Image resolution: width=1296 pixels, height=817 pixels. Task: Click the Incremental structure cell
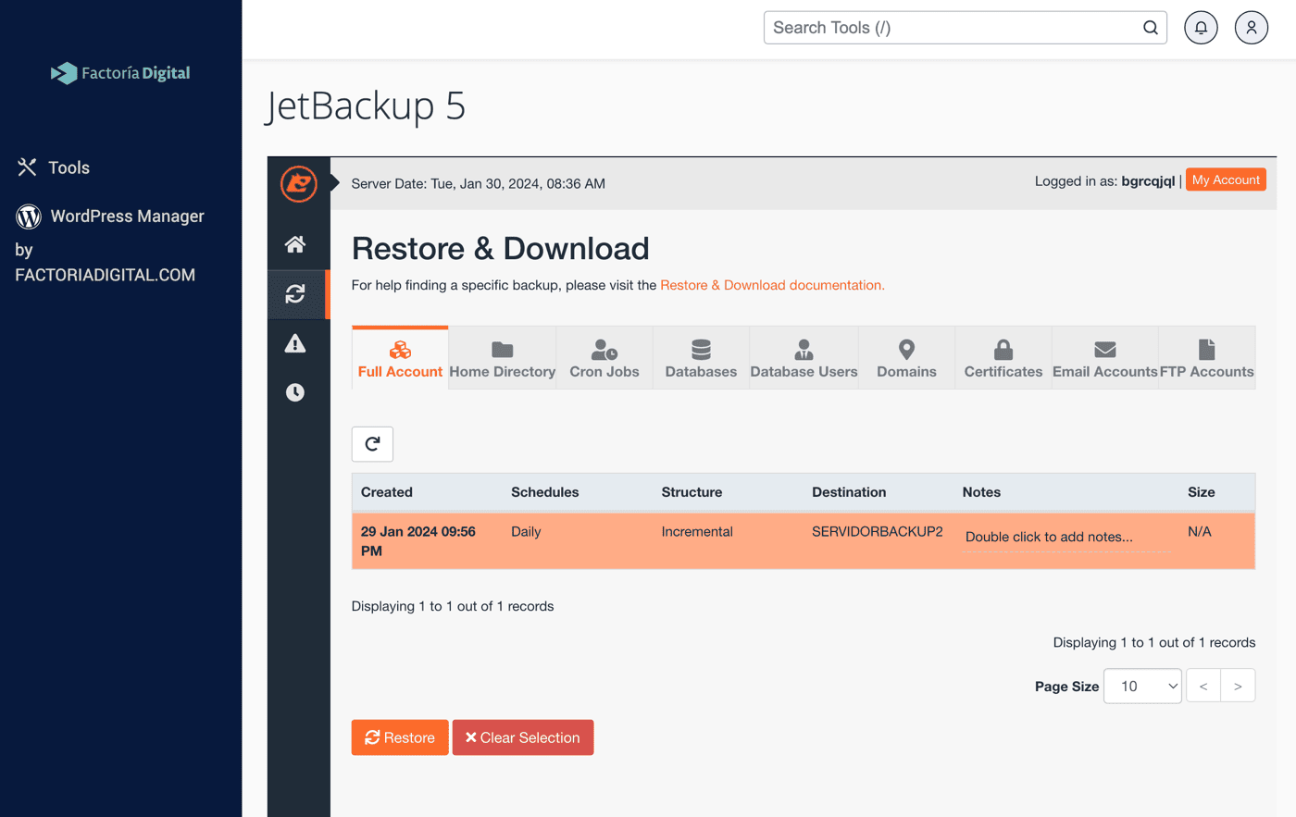coord(697,532)
